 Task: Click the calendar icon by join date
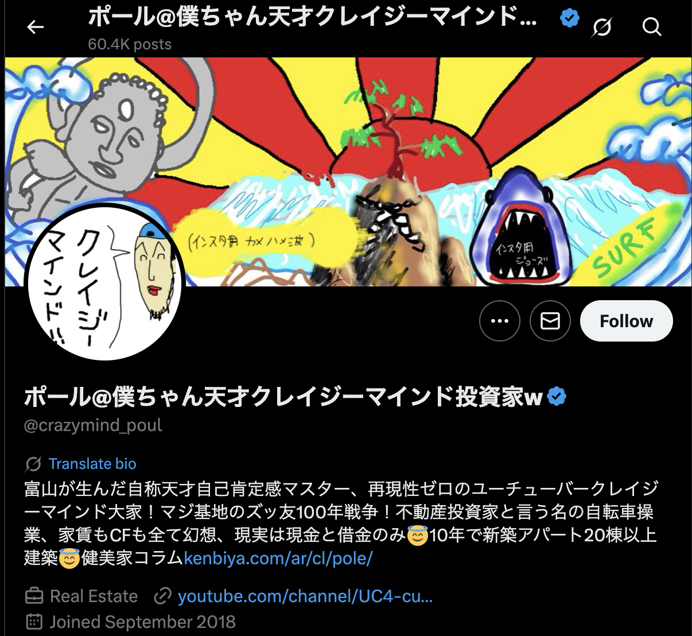pos(34,622)
